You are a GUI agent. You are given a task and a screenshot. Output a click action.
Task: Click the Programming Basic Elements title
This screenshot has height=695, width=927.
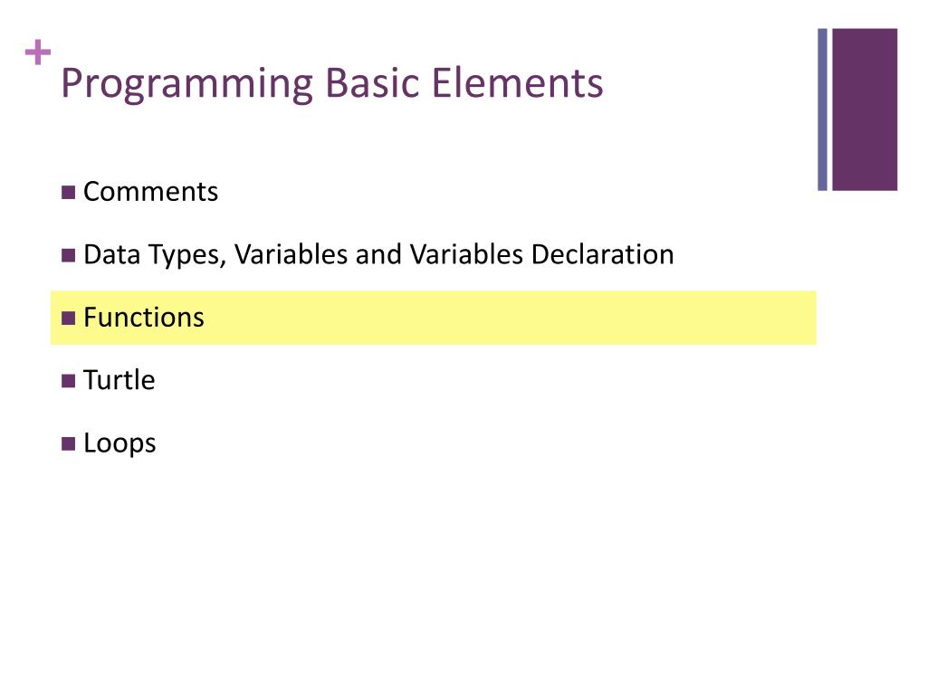(x=331, y=83)
